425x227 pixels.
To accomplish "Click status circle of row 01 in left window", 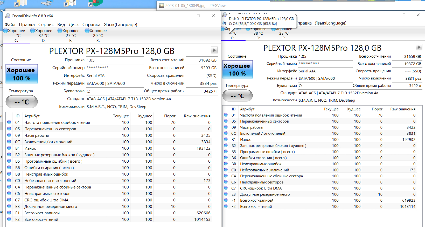I will 9,122.
